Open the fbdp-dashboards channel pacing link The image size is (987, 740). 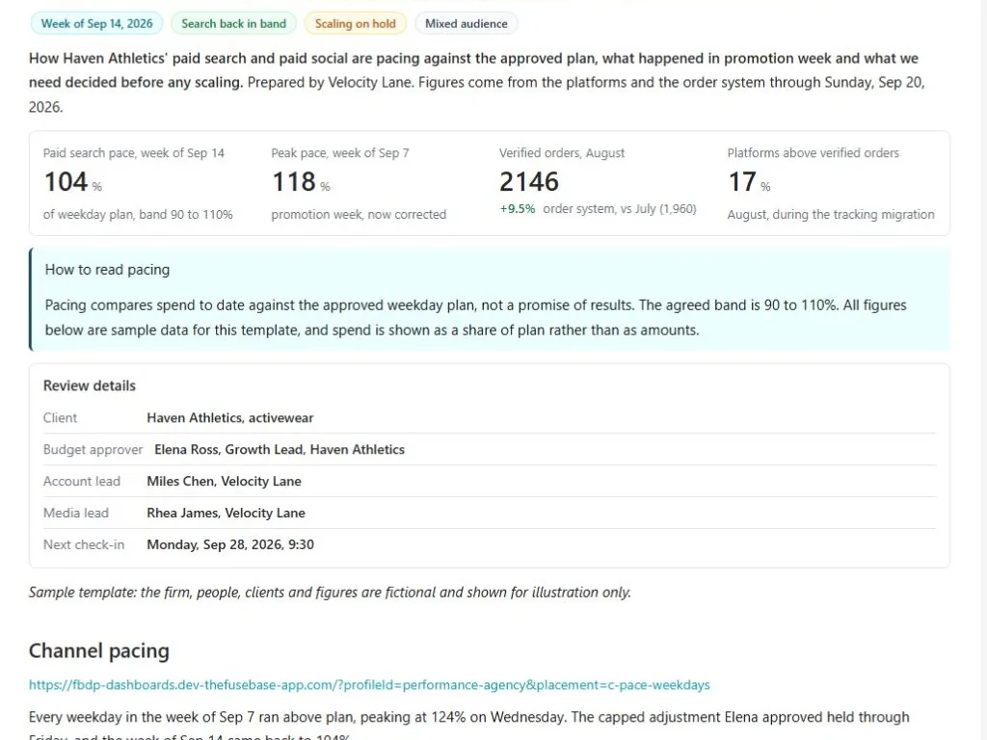pos(369,685)
